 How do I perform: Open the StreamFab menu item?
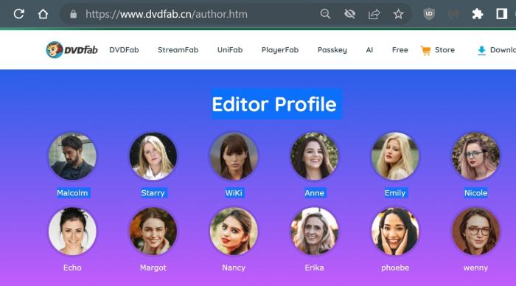178,49
